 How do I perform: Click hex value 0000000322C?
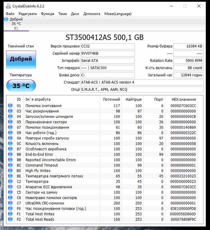click(183, 133)
